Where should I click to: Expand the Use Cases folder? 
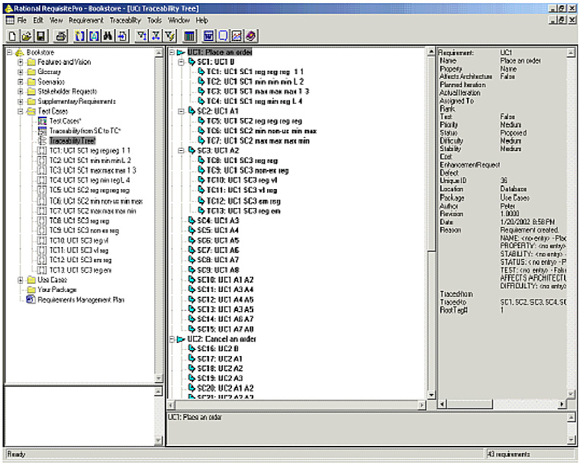(x=21, y=280)
